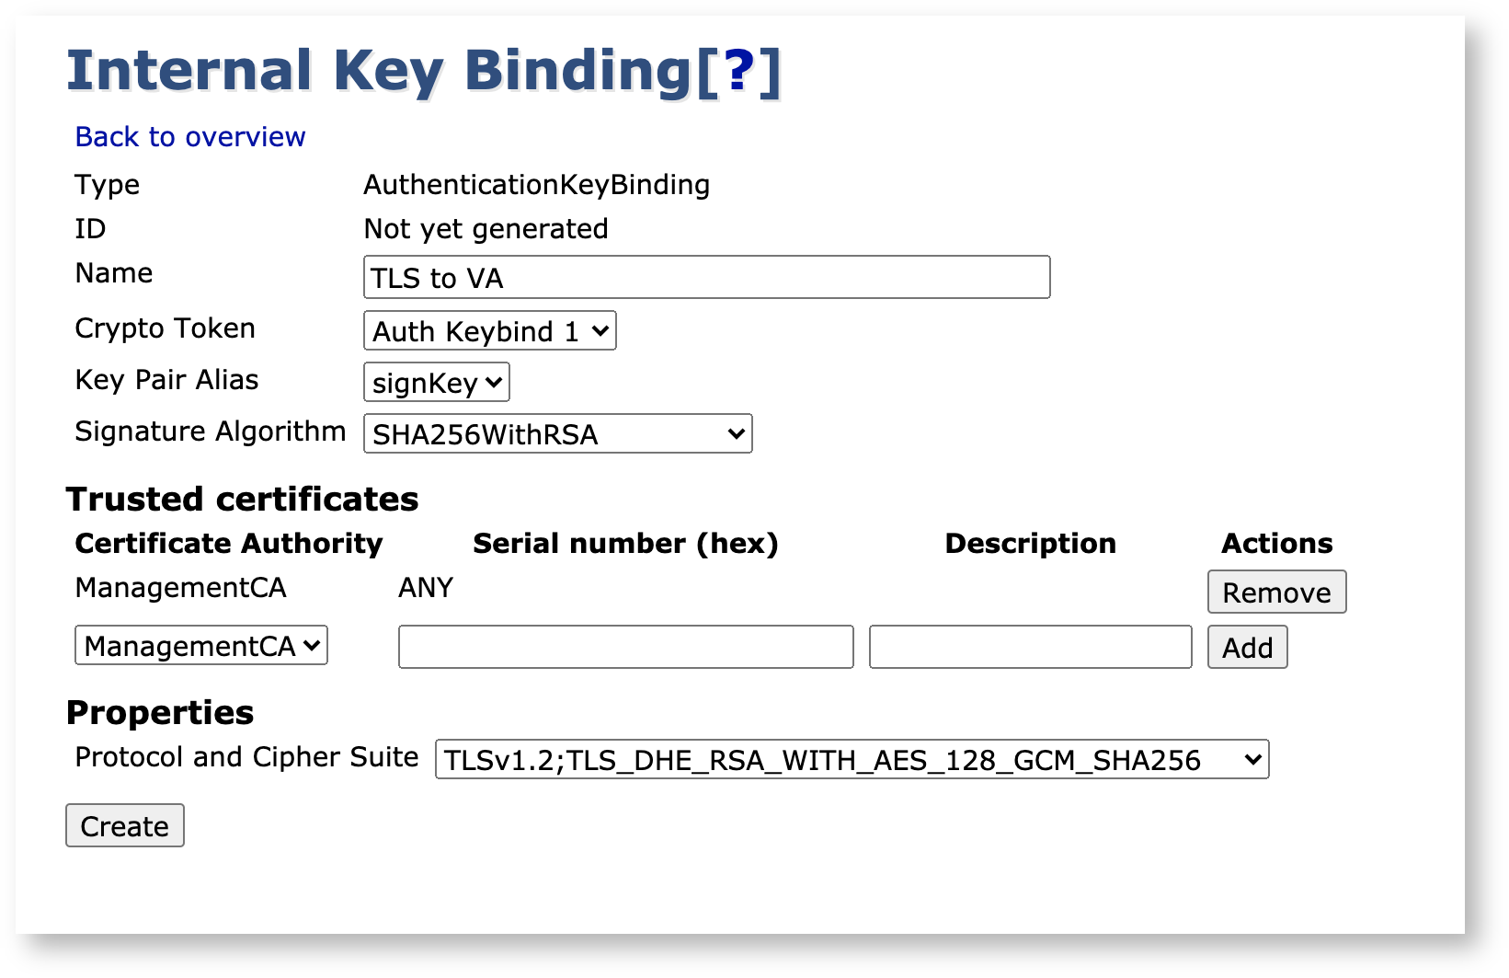
Task: Click the empty Serial number (hex) field
Action: tap(625, 648)
